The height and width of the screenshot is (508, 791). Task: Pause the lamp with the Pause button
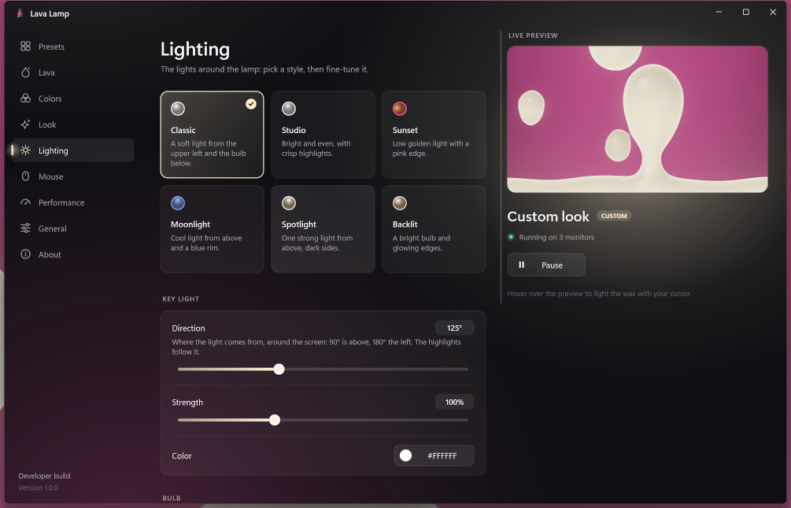click(x=546, y=265)
